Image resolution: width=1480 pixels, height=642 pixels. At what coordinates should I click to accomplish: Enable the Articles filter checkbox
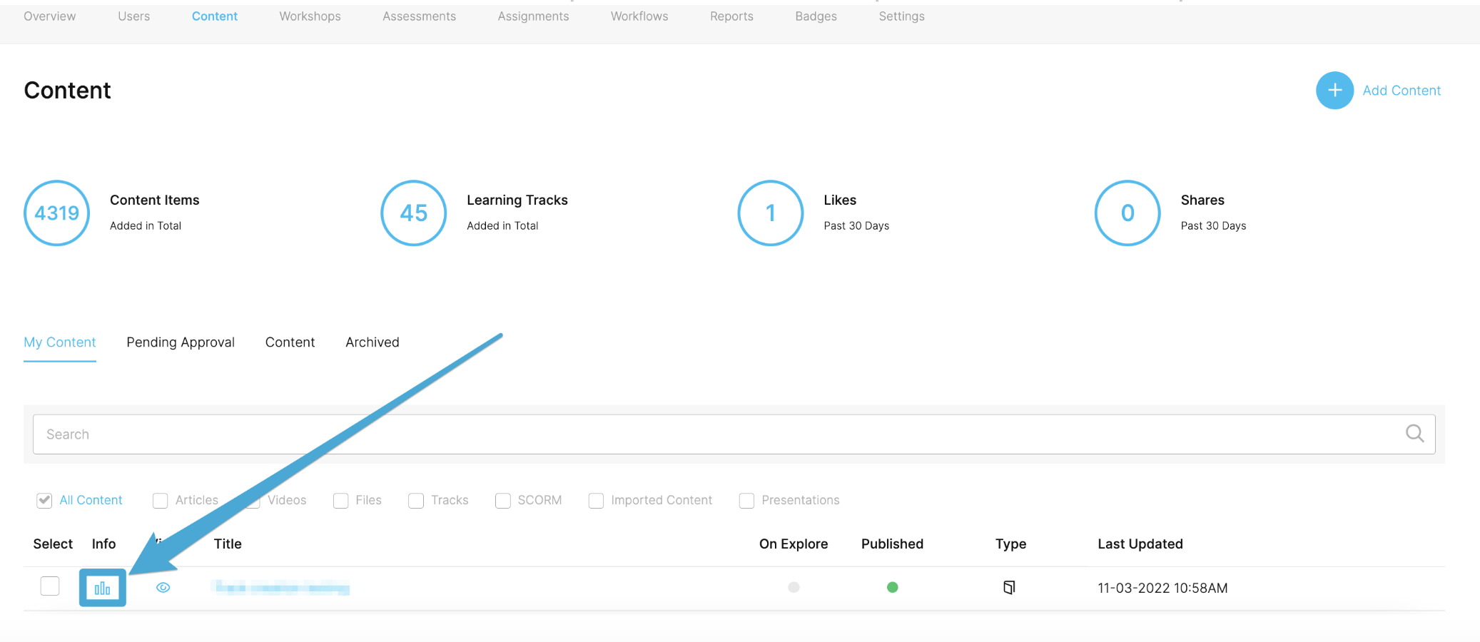[161, 501]
